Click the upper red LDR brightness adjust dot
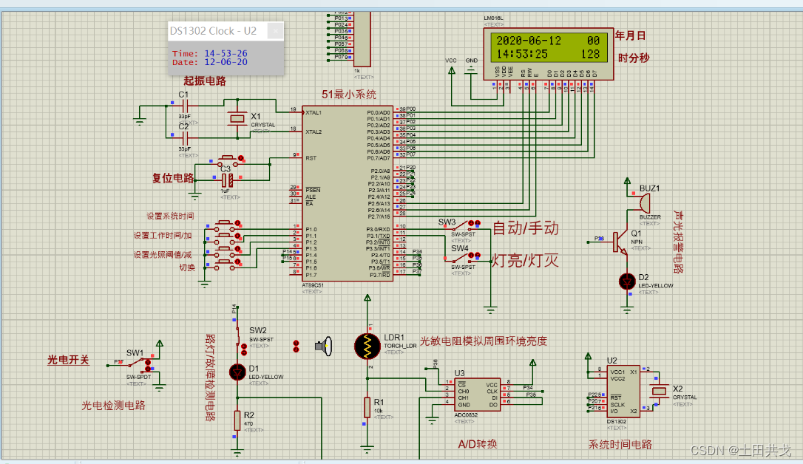Screen dimensions: 803x464 [296, 344]
